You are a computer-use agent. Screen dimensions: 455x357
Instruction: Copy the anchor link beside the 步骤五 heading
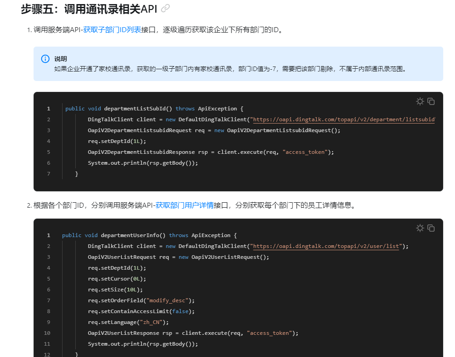click(165, 9)
